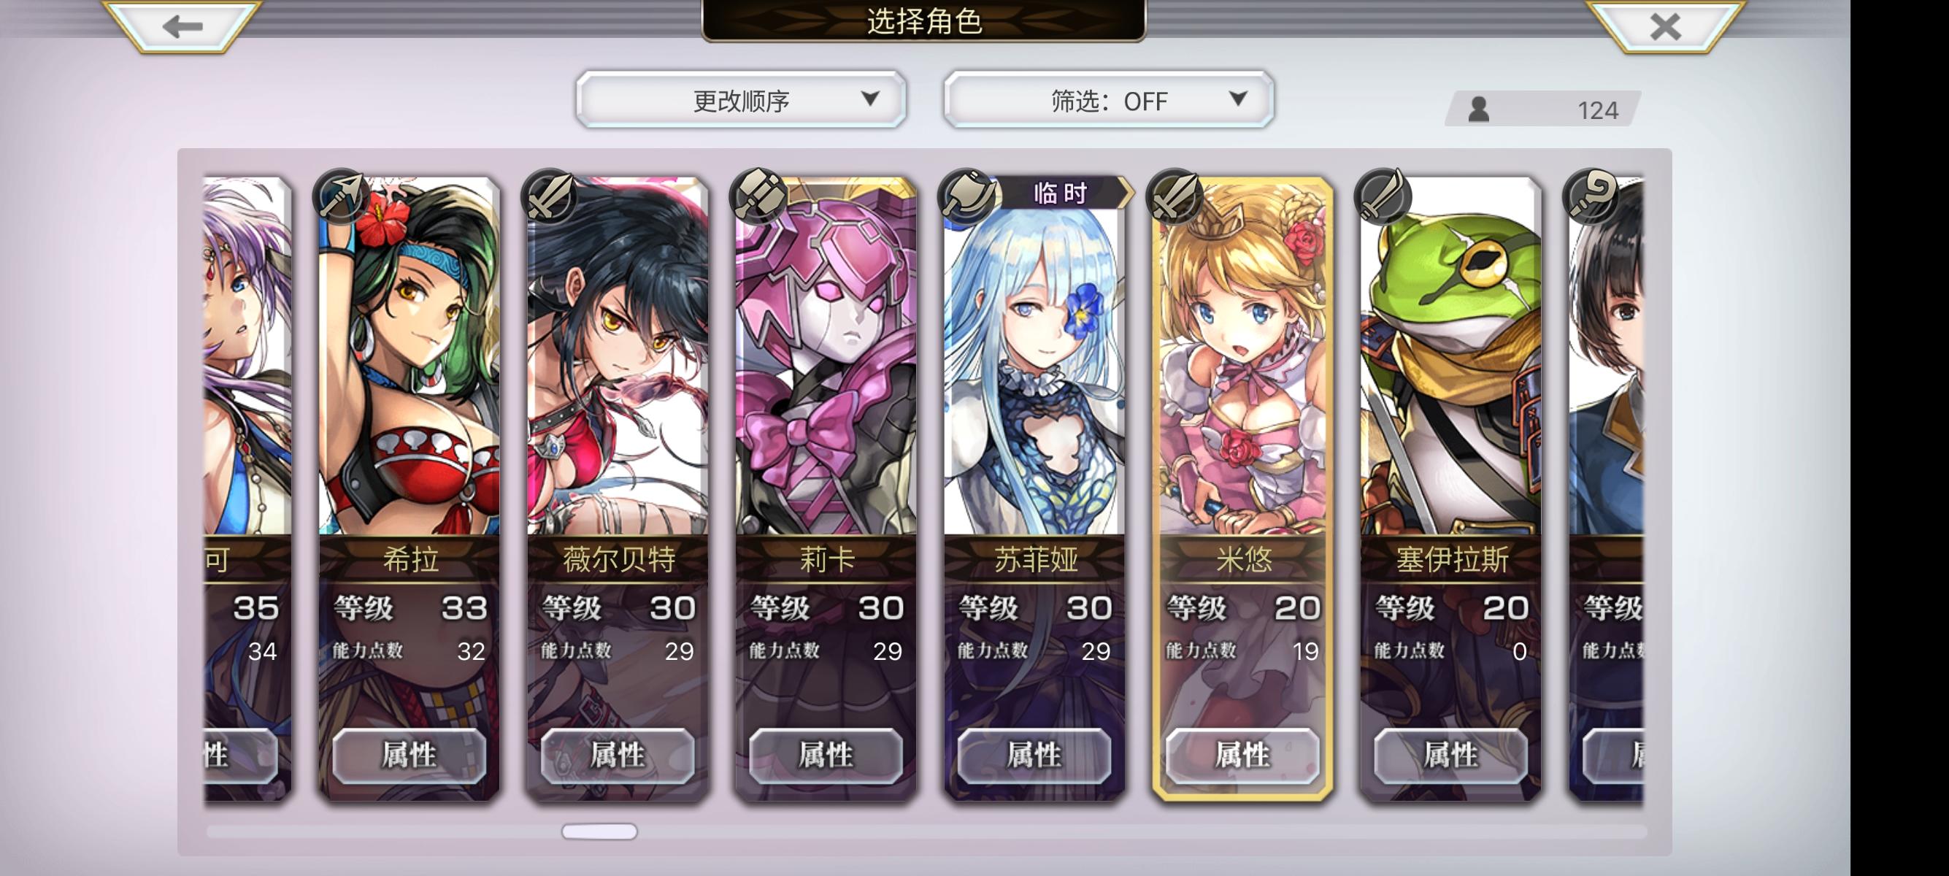
Task: View 属性 of 塞伊拉斯
Action: coord(1450,755)
